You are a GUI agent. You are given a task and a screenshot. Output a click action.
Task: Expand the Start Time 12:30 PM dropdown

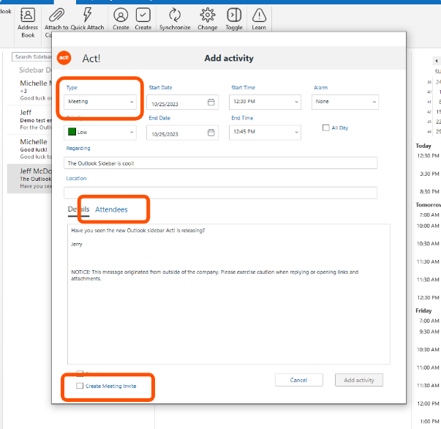point(265,102)
